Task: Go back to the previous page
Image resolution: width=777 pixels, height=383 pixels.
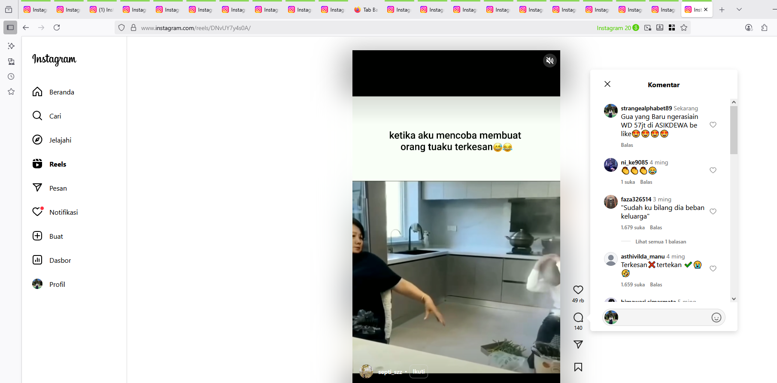Action: (x=26, y=27)
